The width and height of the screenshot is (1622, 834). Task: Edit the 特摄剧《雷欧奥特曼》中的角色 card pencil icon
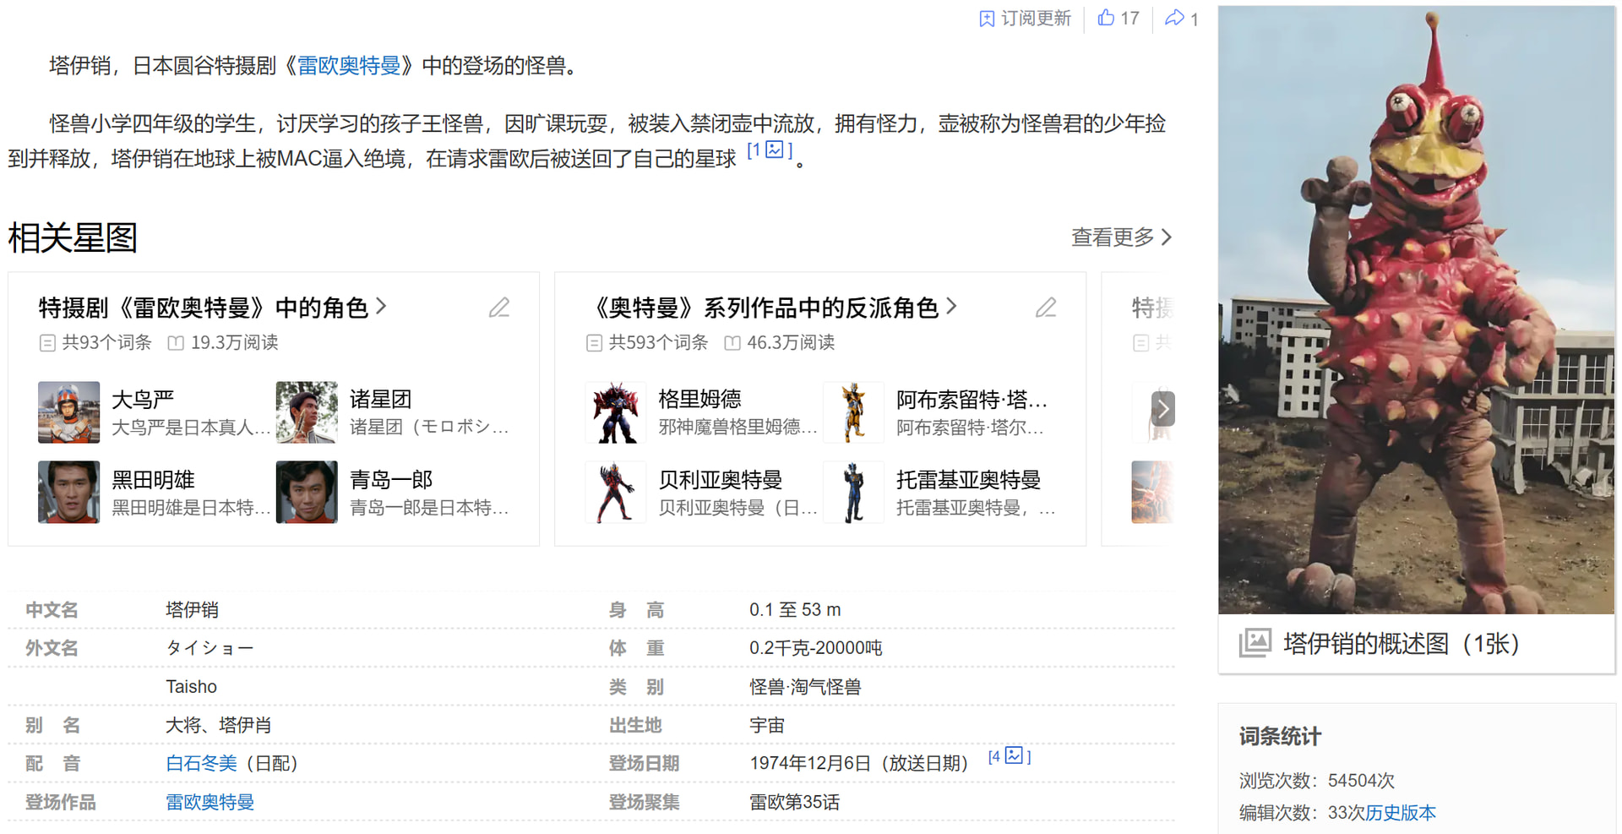(499, 308)
